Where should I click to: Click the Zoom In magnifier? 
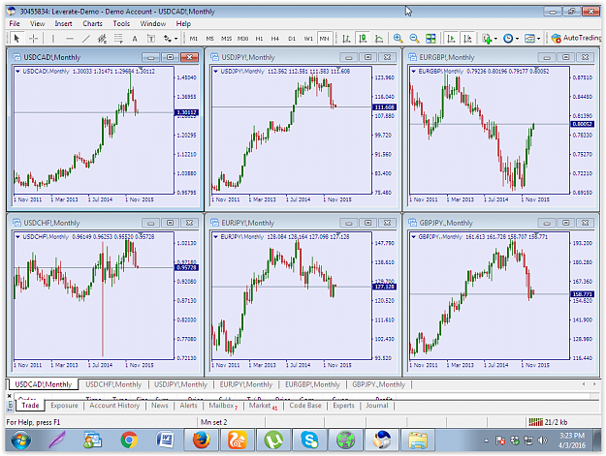click(x=398, y=38)
